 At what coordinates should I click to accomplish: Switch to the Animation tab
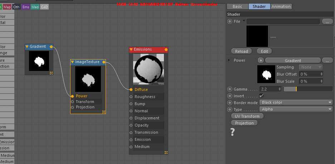[281, 6]
